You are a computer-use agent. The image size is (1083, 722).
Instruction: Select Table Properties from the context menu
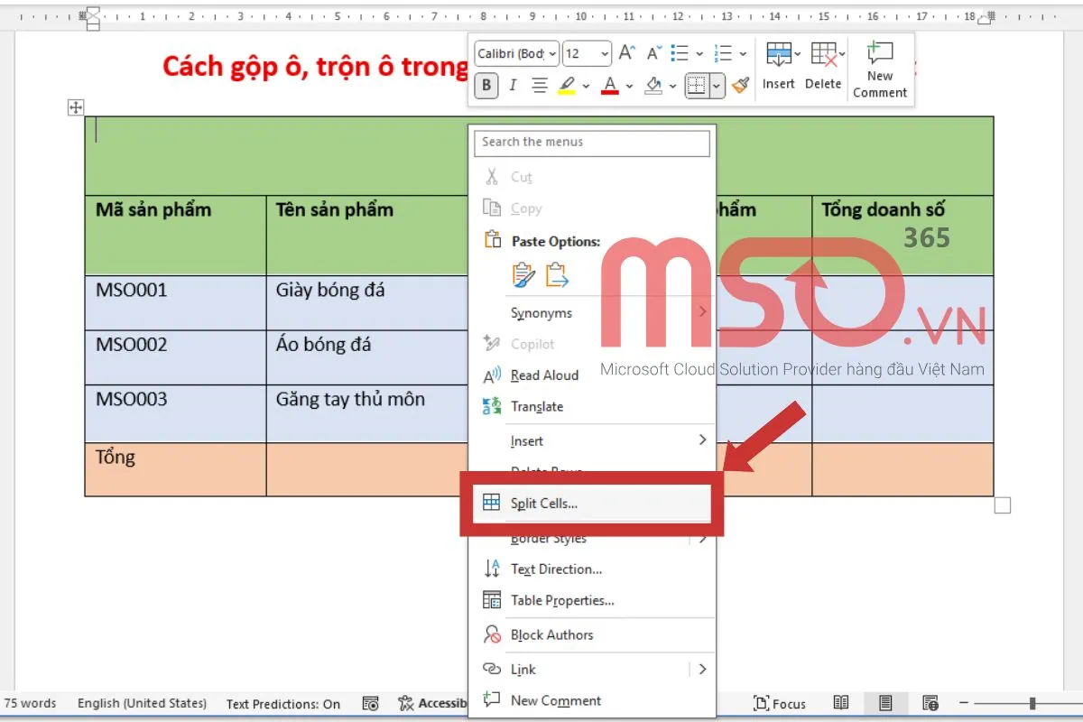pyautogui.click(x=561, y=600)
